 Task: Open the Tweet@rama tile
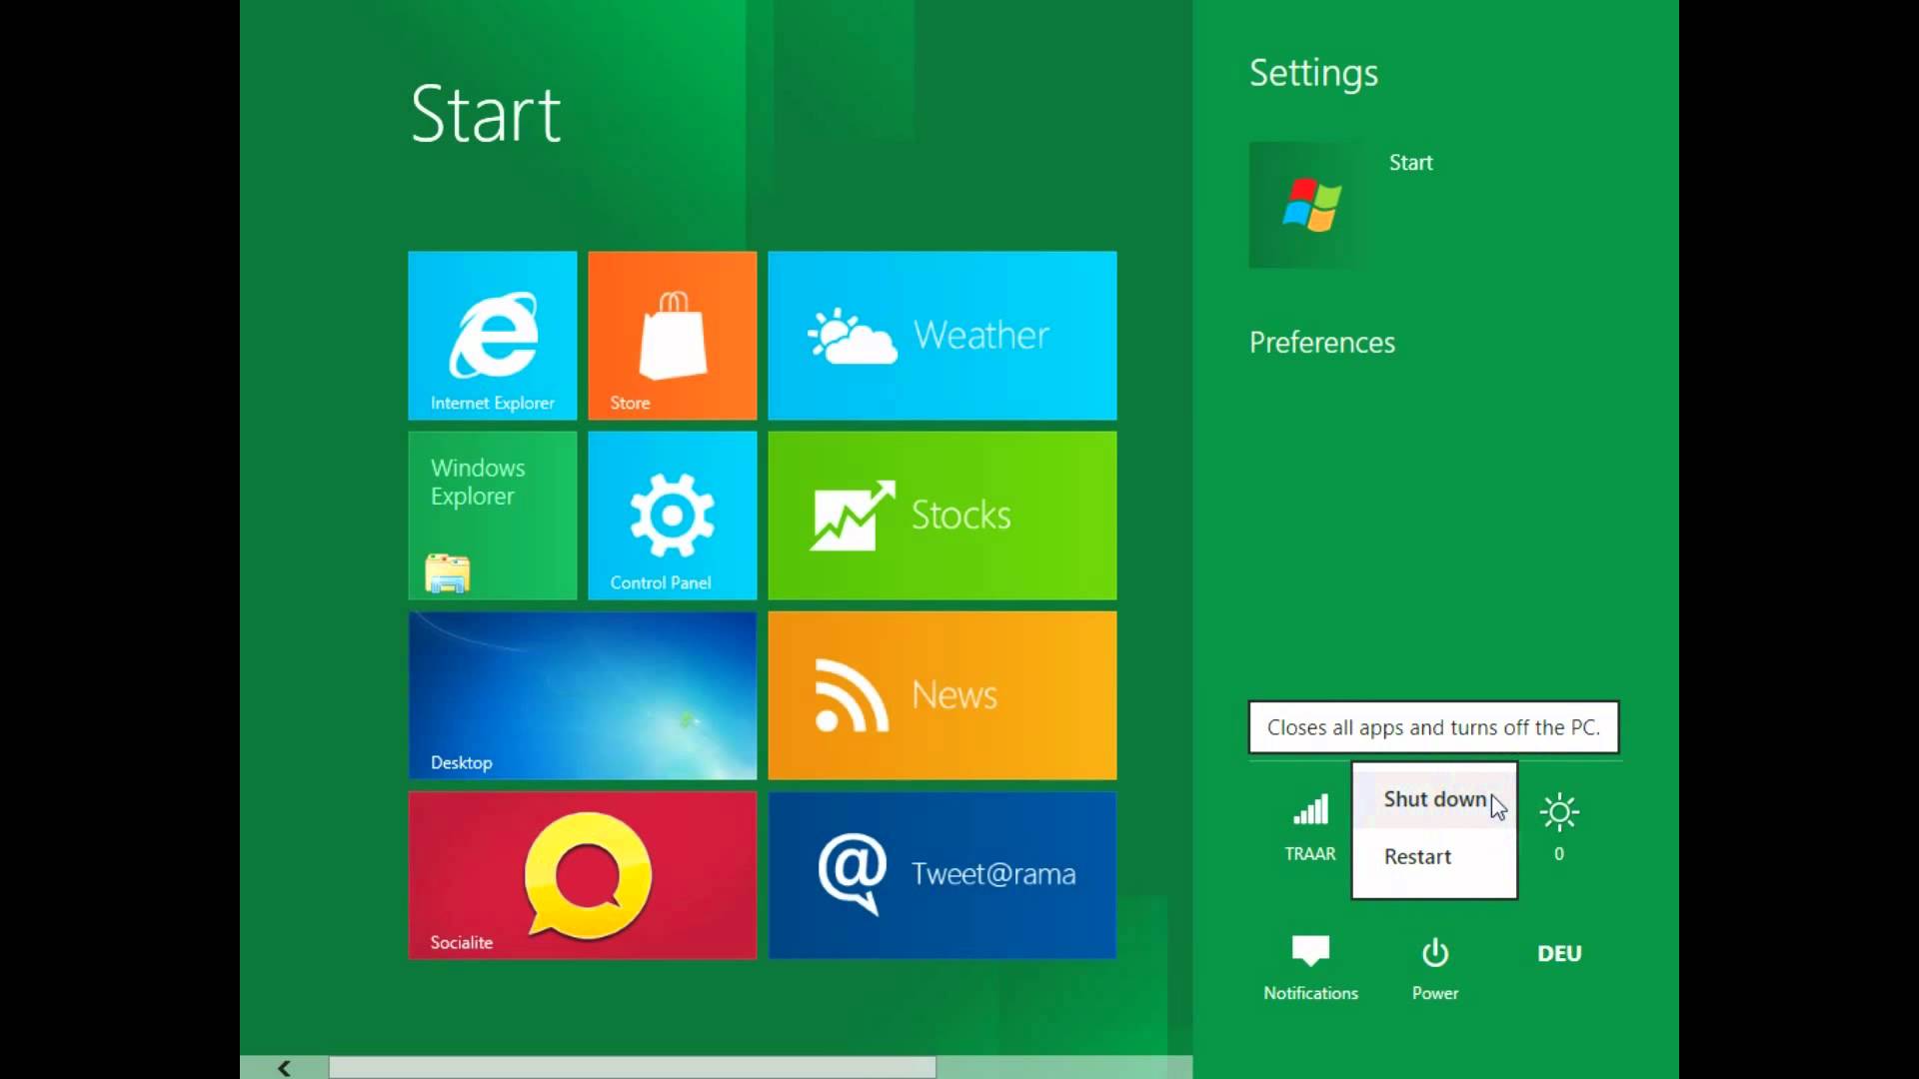coord(942,875)
